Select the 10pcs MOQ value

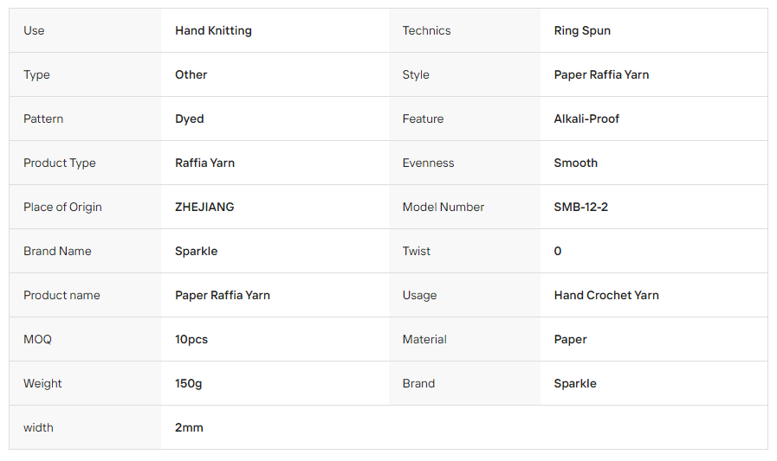click(x=191, y=339)
